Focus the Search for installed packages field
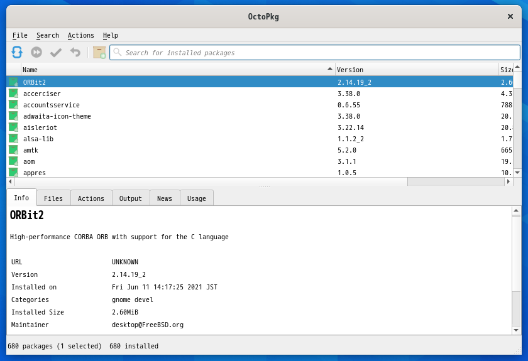528x361 pixels. [x=314, y=53]
